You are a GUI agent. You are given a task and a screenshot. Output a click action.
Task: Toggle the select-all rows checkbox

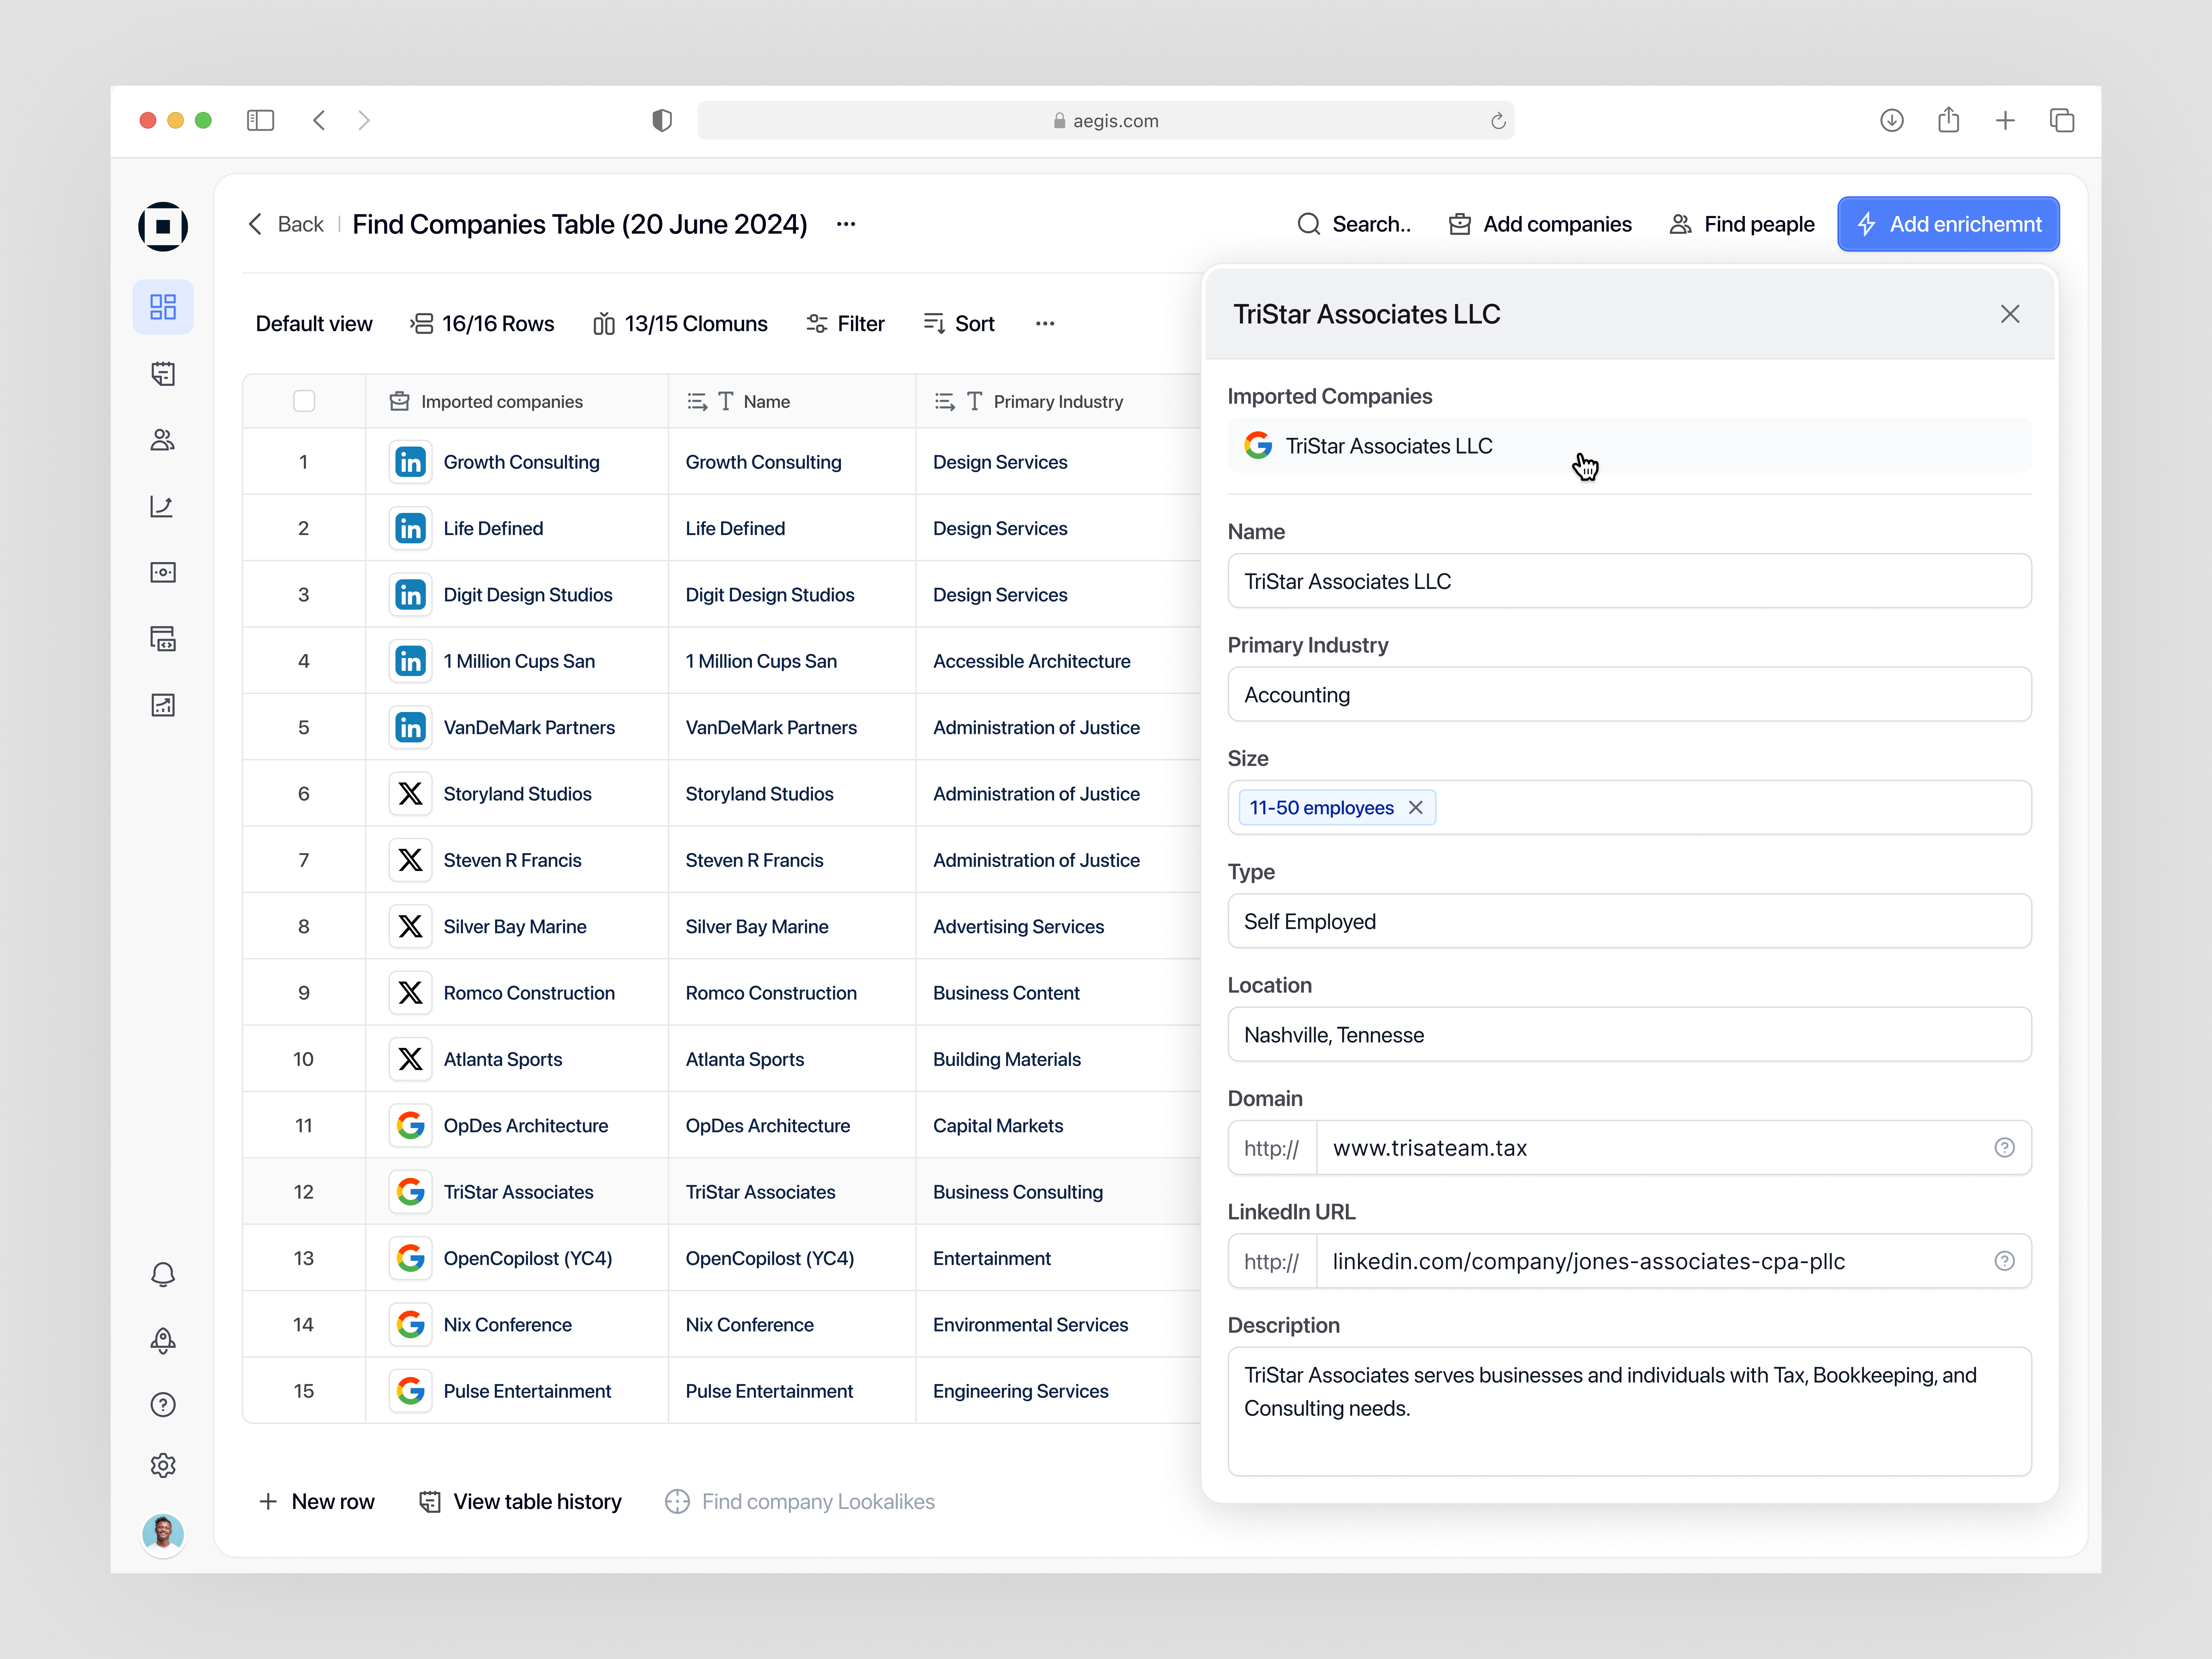coord(304,401)
